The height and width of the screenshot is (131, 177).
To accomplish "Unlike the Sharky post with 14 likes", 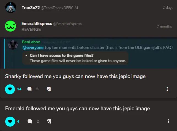I will click(10, 89).
